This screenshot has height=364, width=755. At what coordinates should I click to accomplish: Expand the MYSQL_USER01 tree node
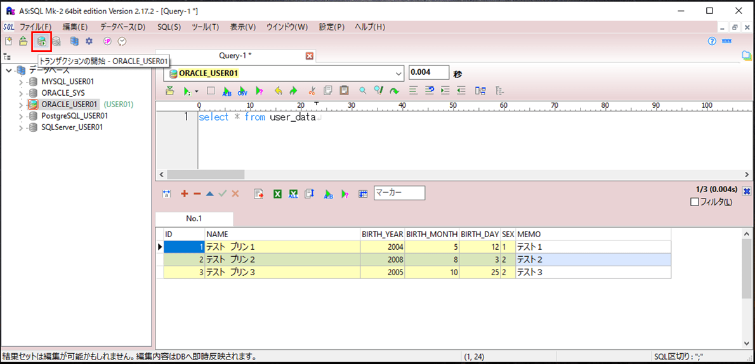(21, 82)
